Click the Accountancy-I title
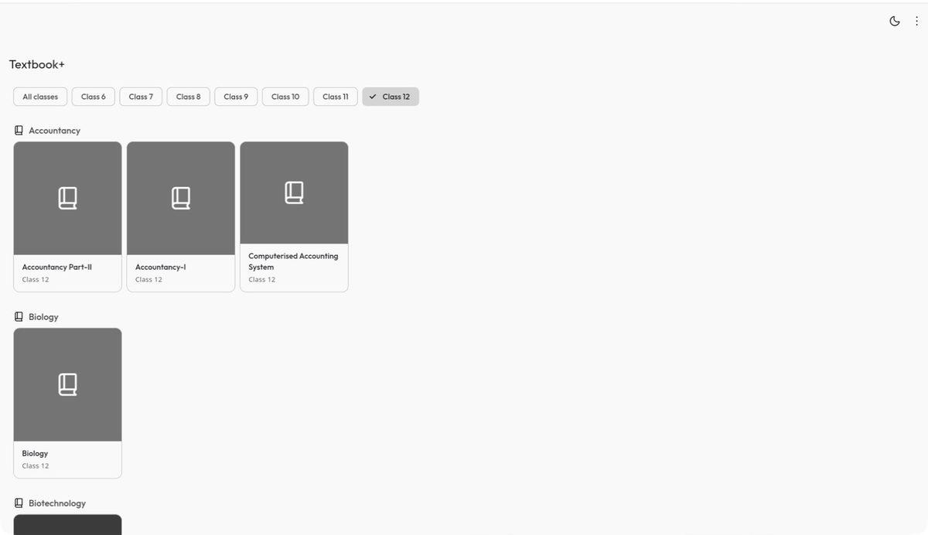 (x=161, y=267)
